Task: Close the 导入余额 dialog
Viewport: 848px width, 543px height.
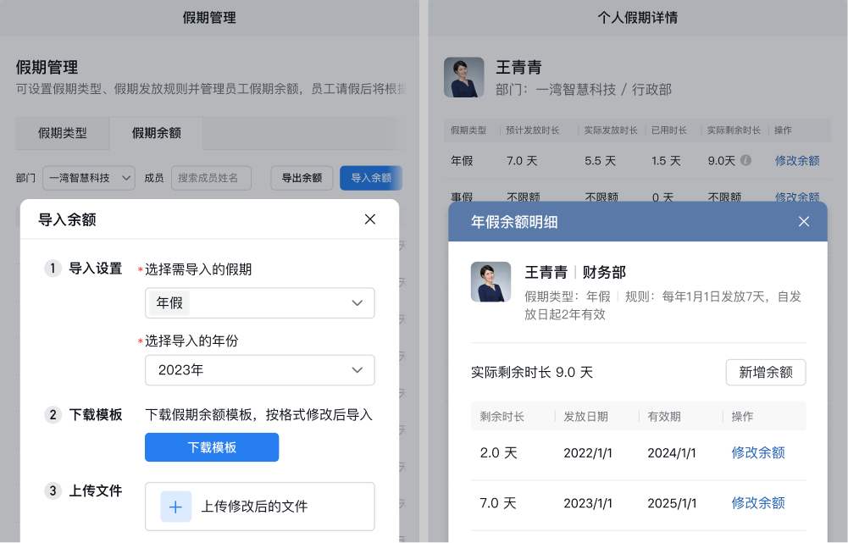Action: 370,219
